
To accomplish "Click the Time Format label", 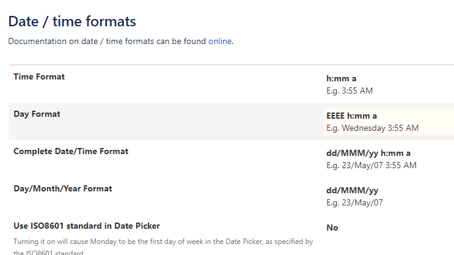I will tap(39, 77).
